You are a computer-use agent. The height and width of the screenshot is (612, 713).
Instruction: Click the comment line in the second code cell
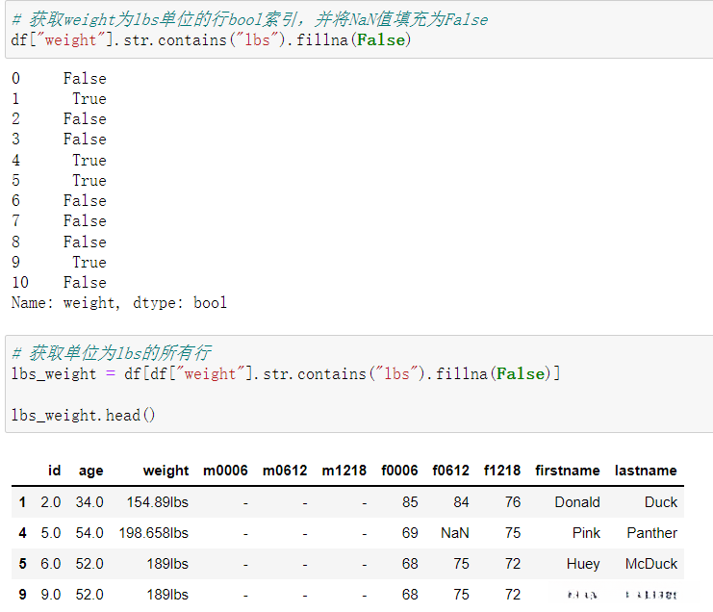tap(112, 353)
